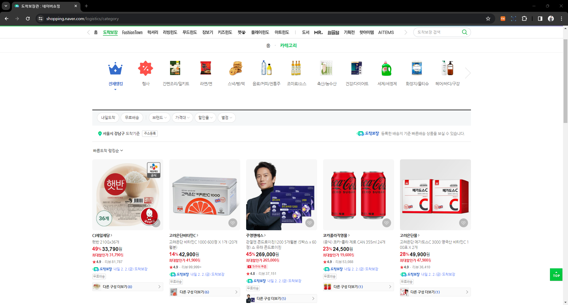568x305 pixels.
Task: Open the 음료/커피/전통주 category icon
Action: (266, 68)
